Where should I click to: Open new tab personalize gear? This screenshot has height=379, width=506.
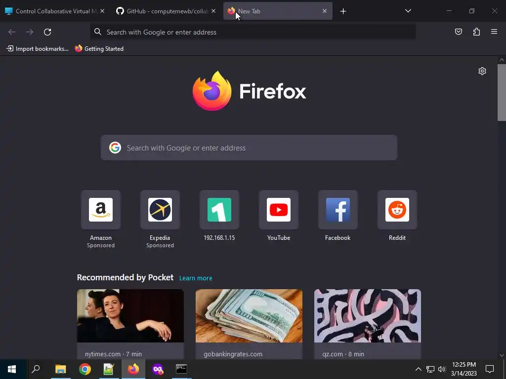click(482, 71)
